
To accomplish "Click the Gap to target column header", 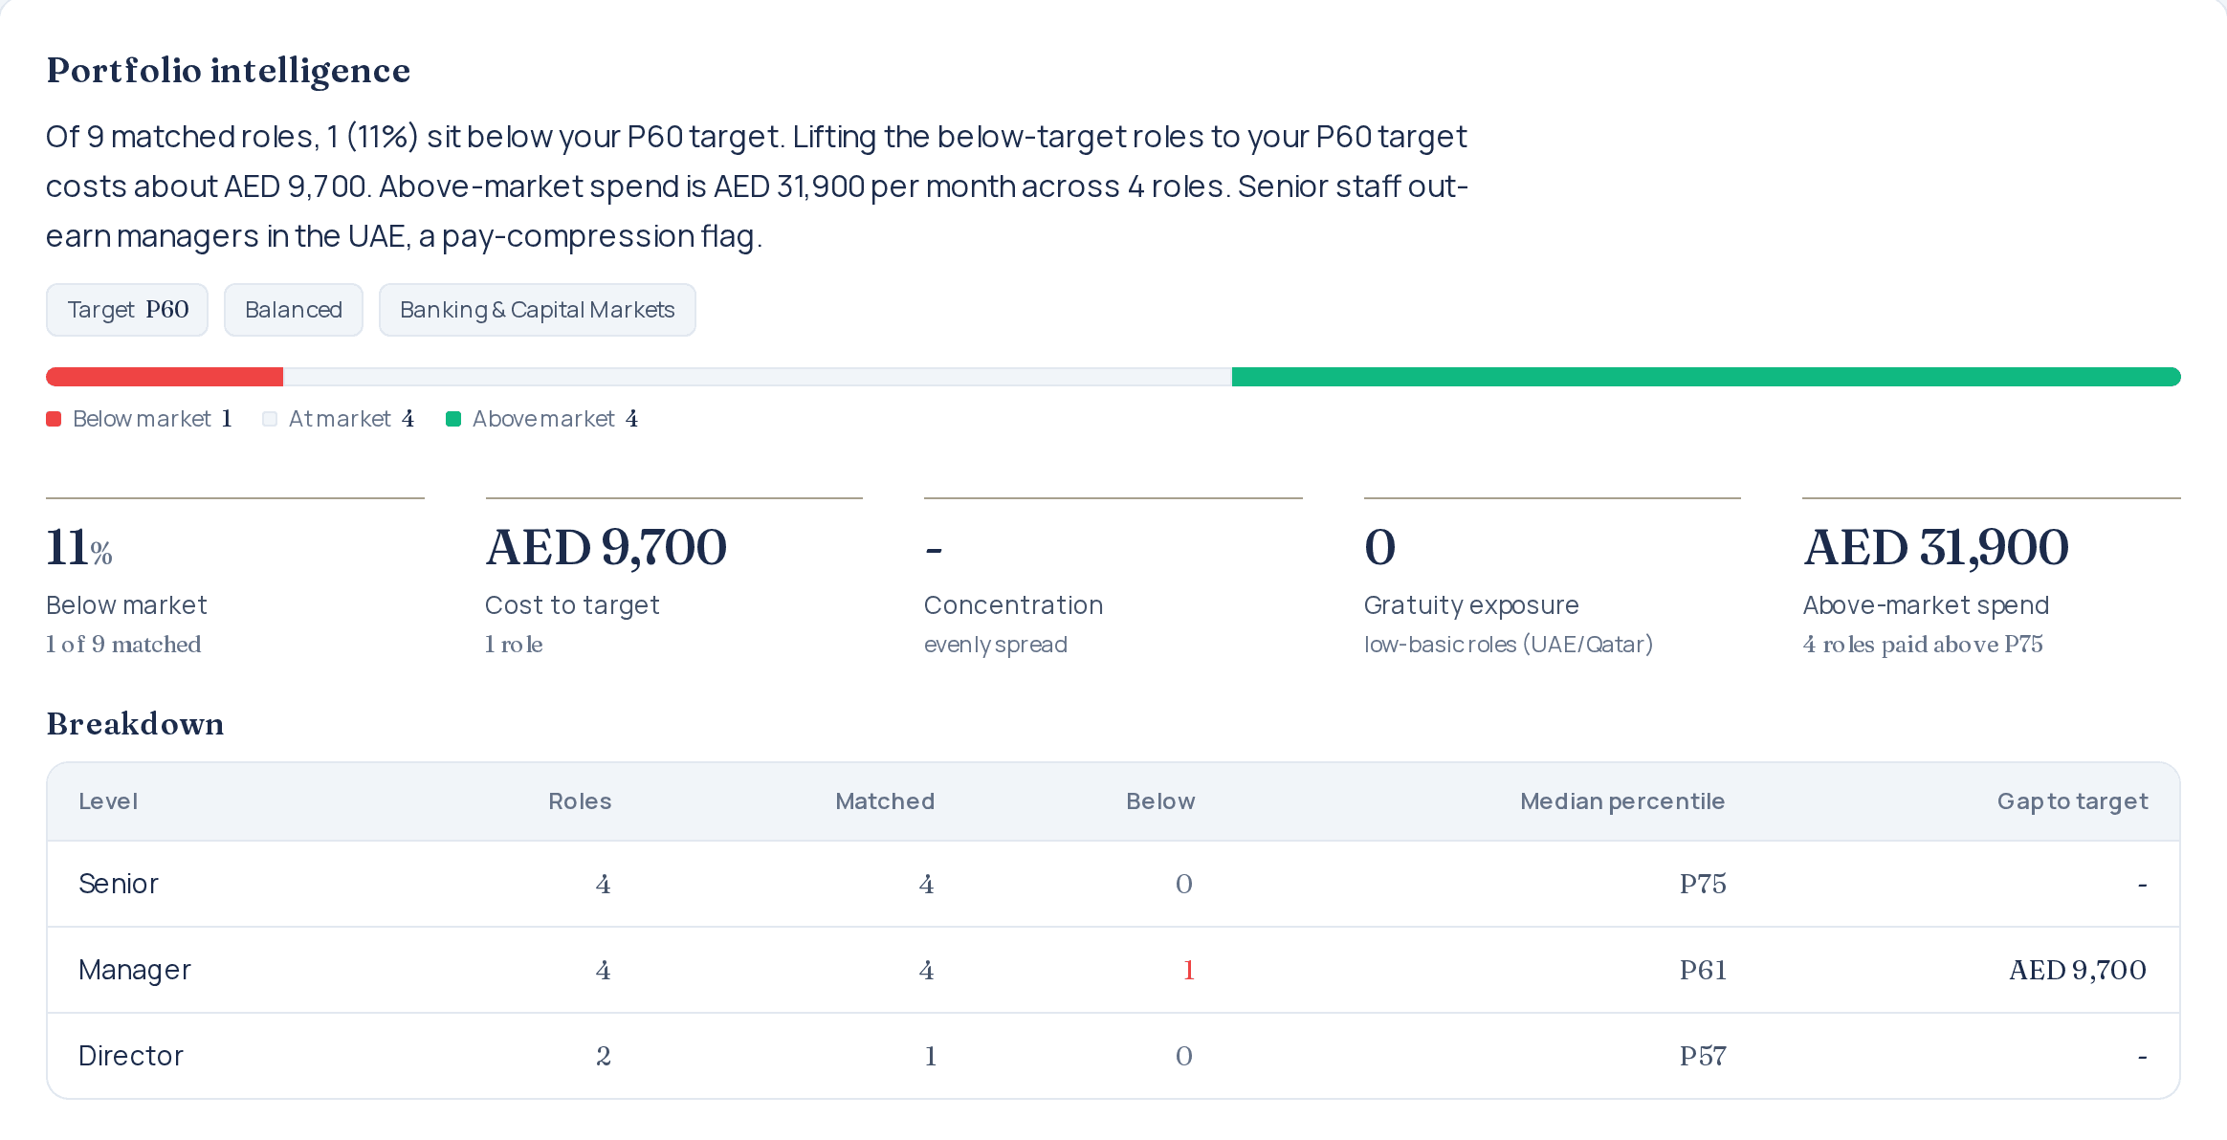I will 2072,801.
